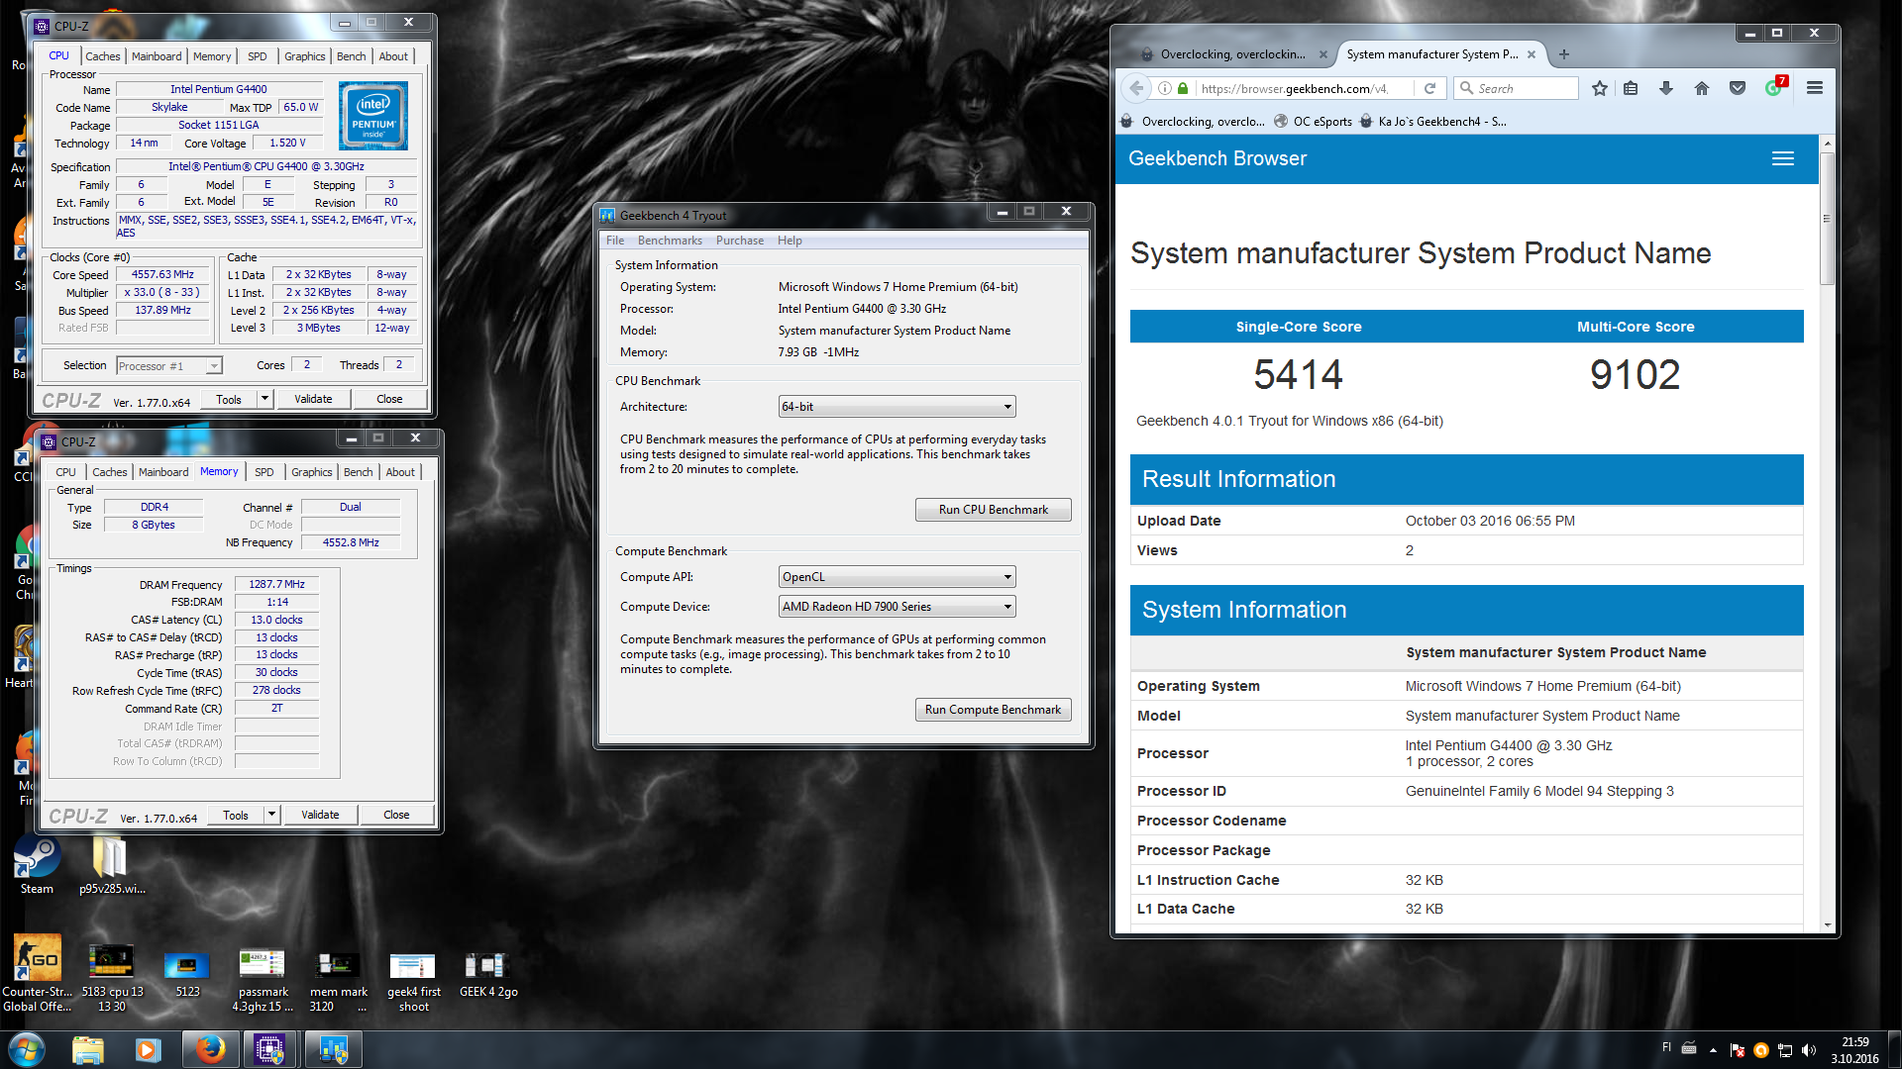This screenshot has width=1902, height=1069.
Task: Open the About tab in lower CPU-Z
Action: [x=400, y=472]
